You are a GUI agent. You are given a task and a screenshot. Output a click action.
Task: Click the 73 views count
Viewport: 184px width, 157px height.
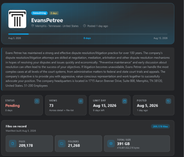click(x=51, y=105)
